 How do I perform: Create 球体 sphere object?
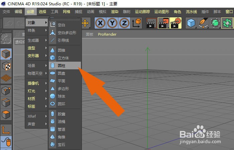click(65, 96)
